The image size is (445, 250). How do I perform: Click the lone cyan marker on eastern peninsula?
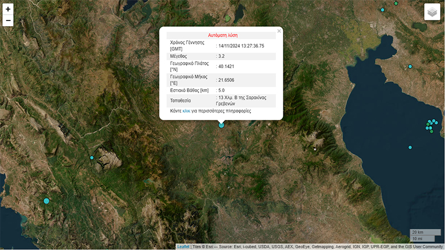410,66
